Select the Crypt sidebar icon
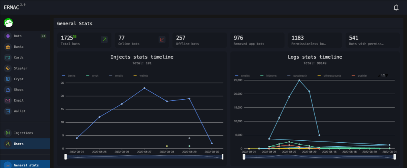Viewport: 407px width, 168px height. tap(8, 79)
